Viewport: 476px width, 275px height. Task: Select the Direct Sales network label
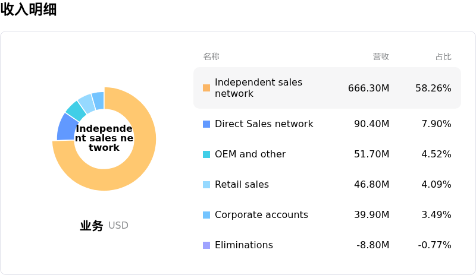pyautogui.click(x=264, y=124)
